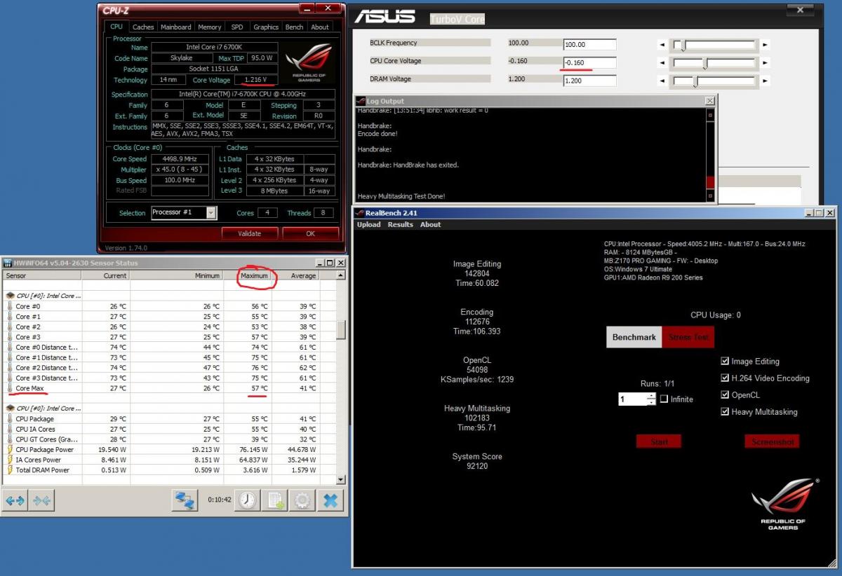The width and height of the screenshot is (842, 576).
Task: Enable Infinite runs checkbox
Action: [x=664, y=399]
